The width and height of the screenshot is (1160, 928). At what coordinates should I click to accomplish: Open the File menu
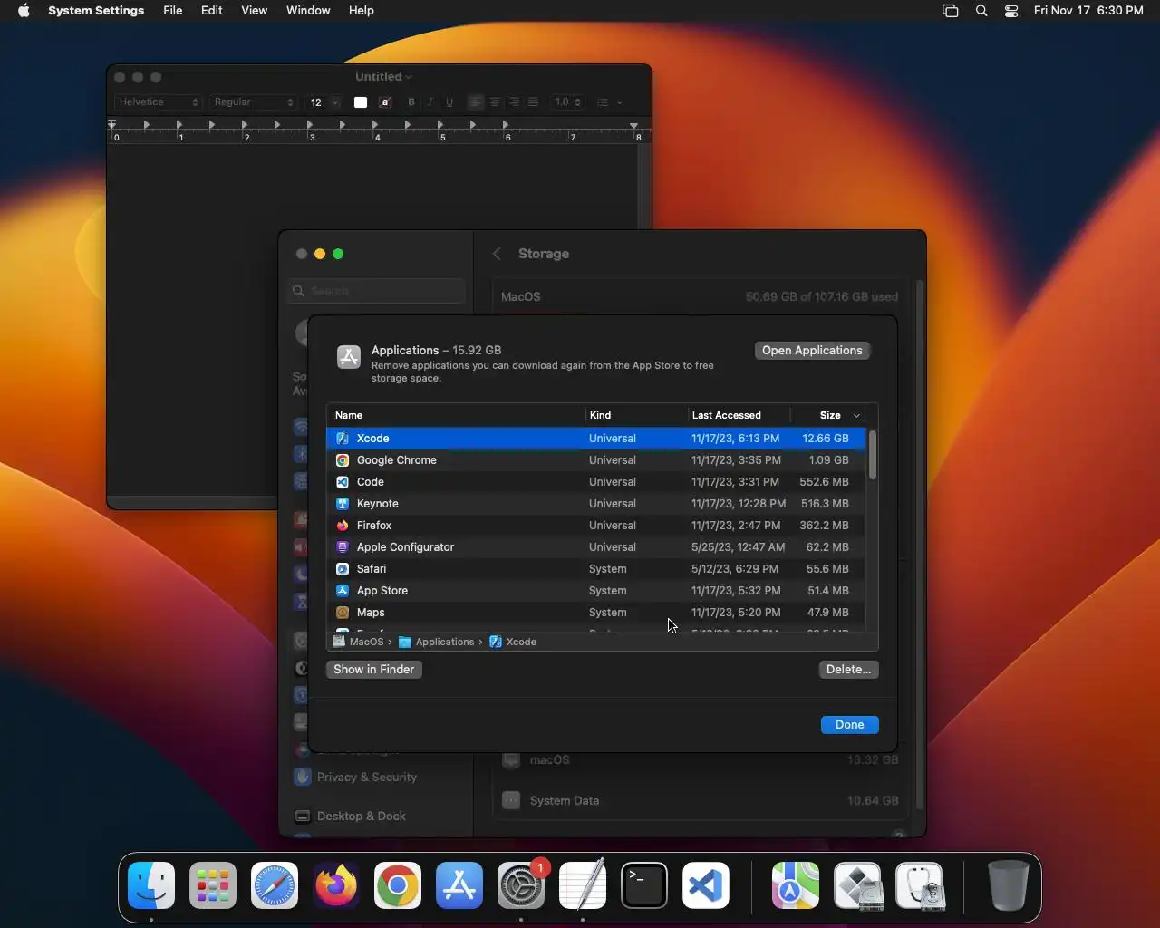point(173,11)
